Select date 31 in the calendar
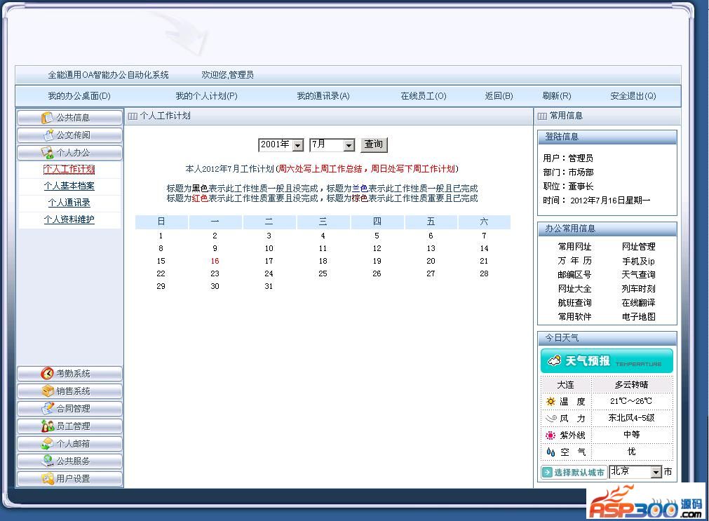Viewport: 709px width, 521px height. click(x=269, y=287)
